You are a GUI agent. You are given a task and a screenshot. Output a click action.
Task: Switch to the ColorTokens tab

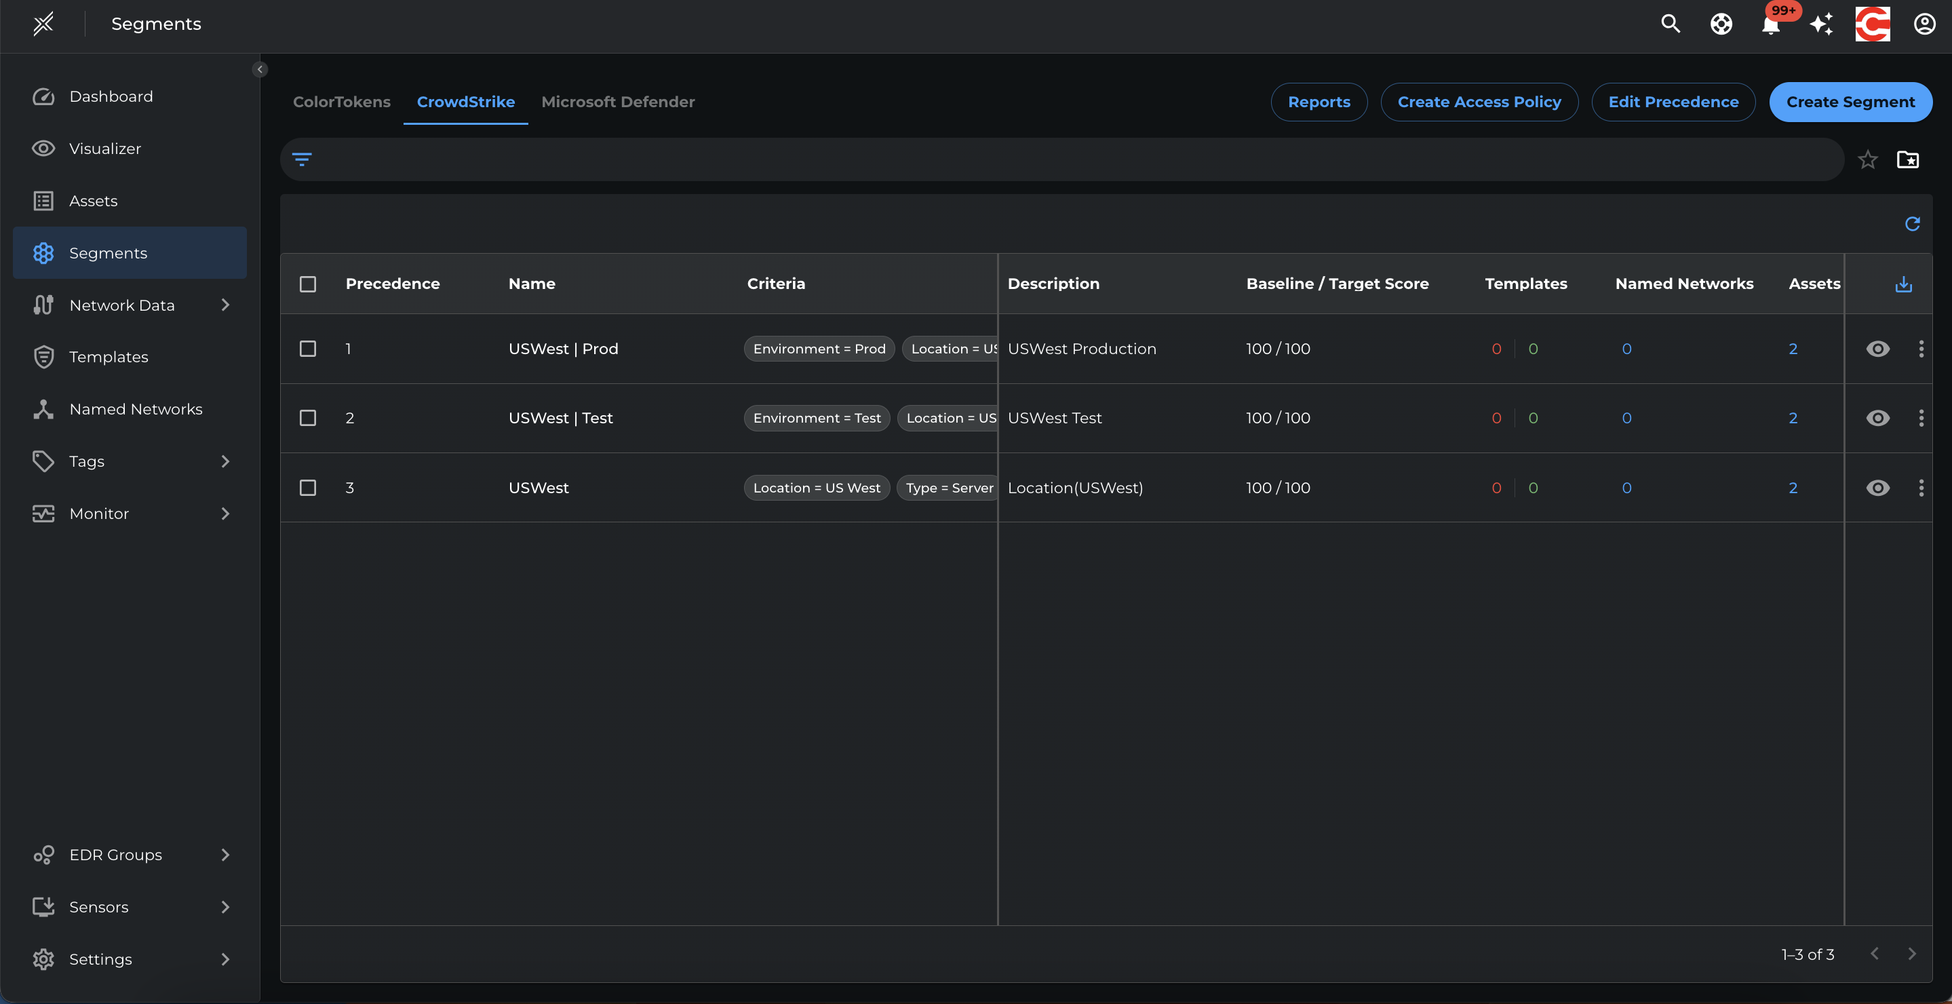[x=342, y=102]
